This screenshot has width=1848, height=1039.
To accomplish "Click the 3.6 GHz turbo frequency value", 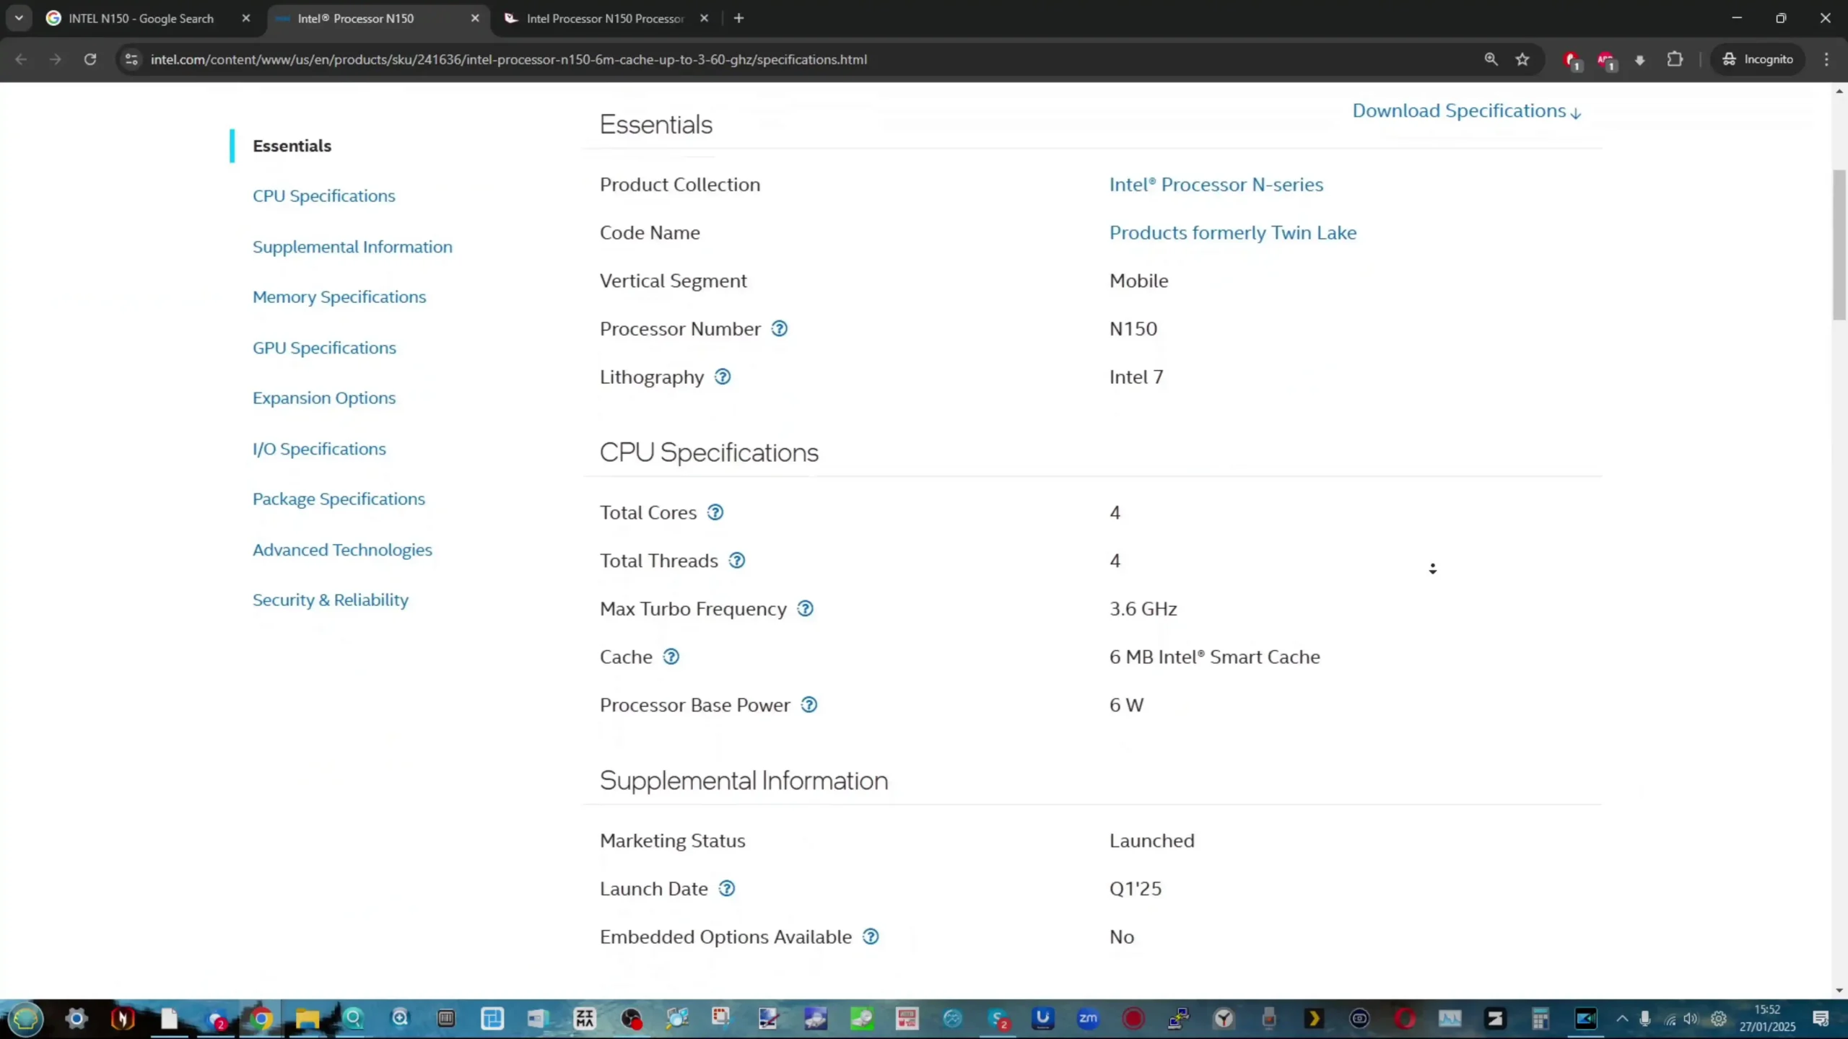I will coord(1143,609).
